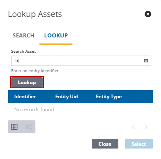Open the gear settings icon below table

pyautogui.click(x=29, y=127)
